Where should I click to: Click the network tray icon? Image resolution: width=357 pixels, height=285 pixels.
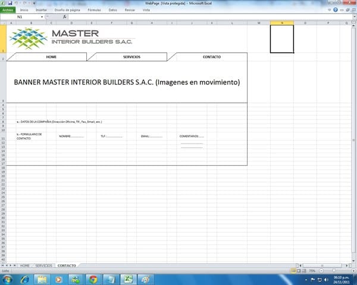320,280
